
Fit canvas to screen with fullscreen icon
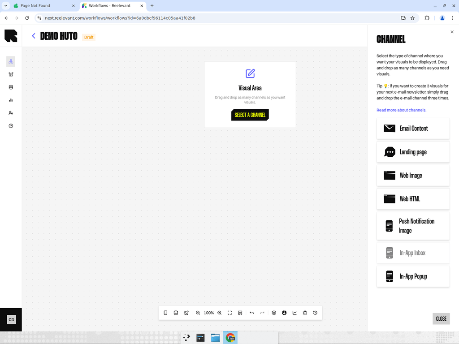coord(230,313)
